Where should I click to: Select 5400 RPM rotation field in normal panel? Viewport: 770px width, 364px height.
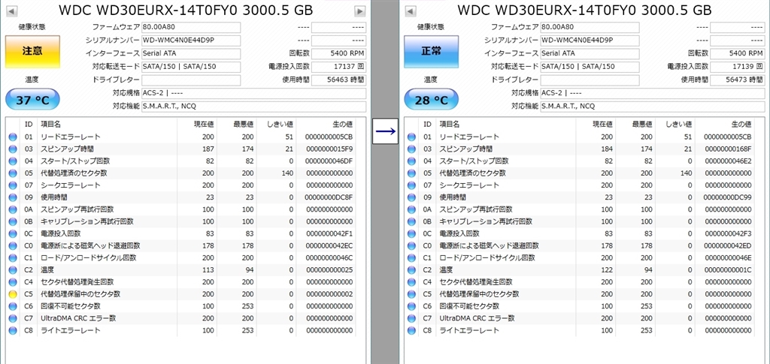pos(738,53)
